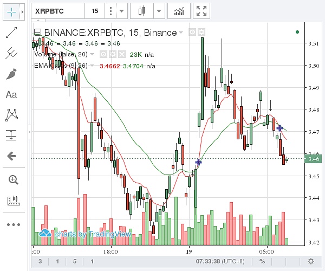The image size is (325, 271).
Task: Click the green market status dot
Action: pyautogui.click(x=297, y=32)
